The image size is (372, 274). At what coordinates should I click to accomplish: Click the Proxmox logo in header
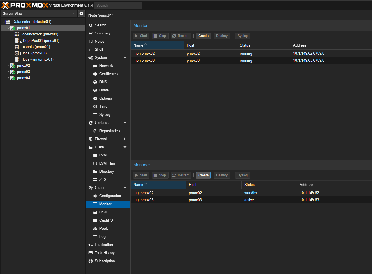coord(25,5)
